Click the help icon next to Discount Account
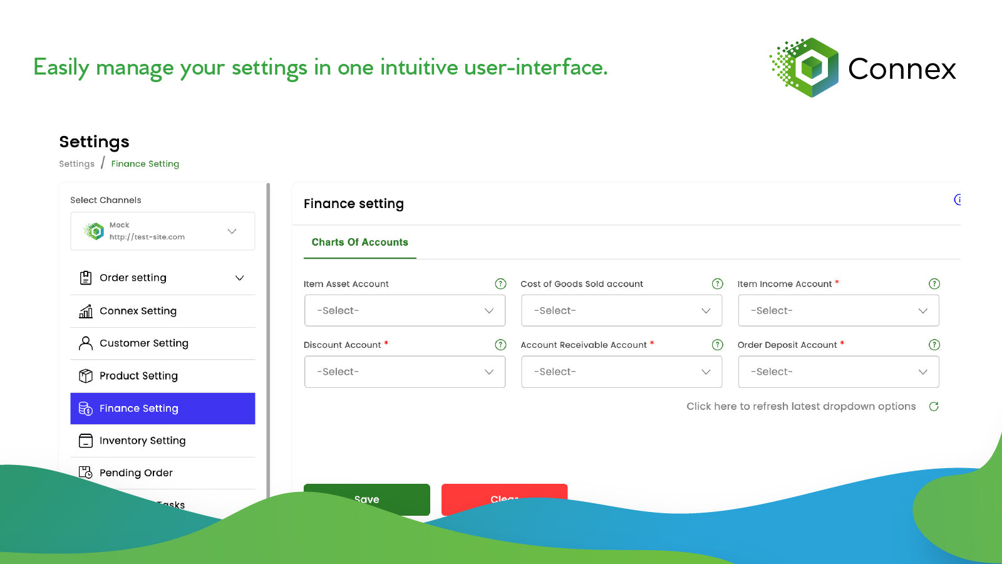Viewport: 1002px width, 564px height. pos(500,345)
